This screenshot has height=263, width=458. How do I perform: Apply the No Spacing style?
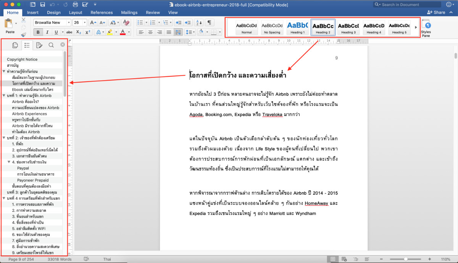click(x=272, y=27)
